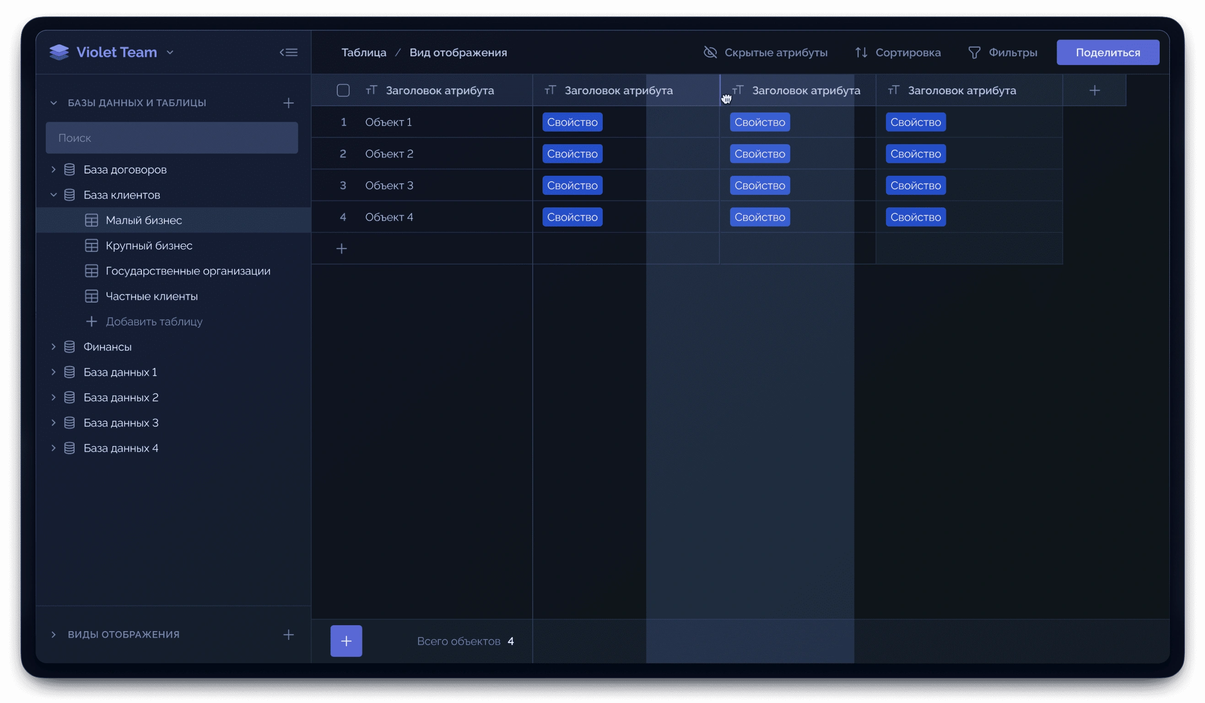Screen dimensions: 1205x703
Task: Open the Фильтры (filters) panel
Action: (x=1003, y=53)
